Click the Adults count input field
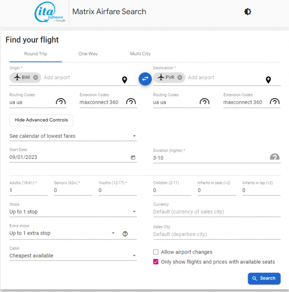The width and height of the screenshot is (289, 292). click(x=28, y=190)
